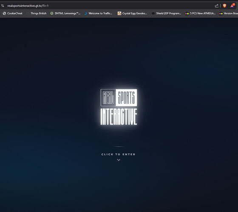This screenshot has height=212, width=238.
Task: Click the thin divider line above Click to Enter
Action: [x=119, y=146]
